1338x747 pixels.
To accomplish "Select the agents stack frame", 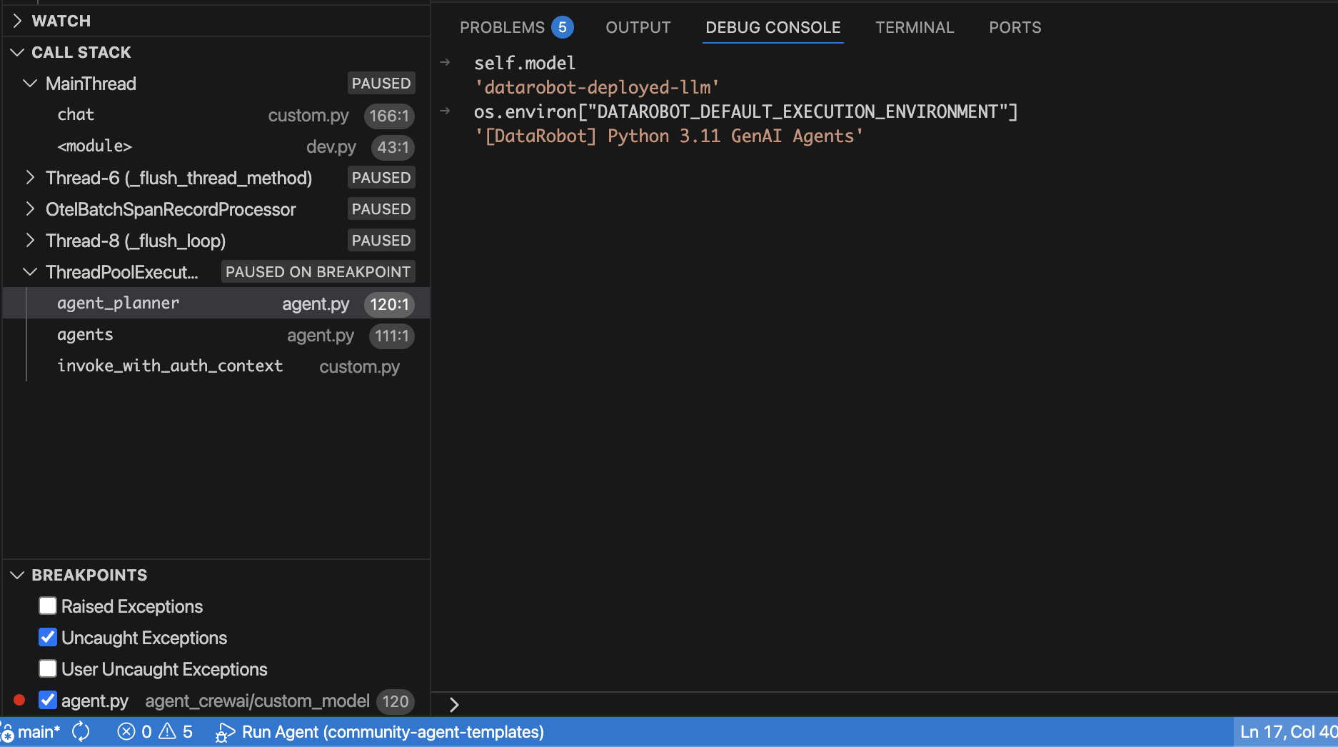I will click(85, 335).
